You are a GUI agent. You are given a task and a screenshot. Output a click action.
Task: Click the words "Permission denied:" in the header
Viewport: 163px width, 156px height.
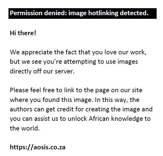click(x=38, y=13)
